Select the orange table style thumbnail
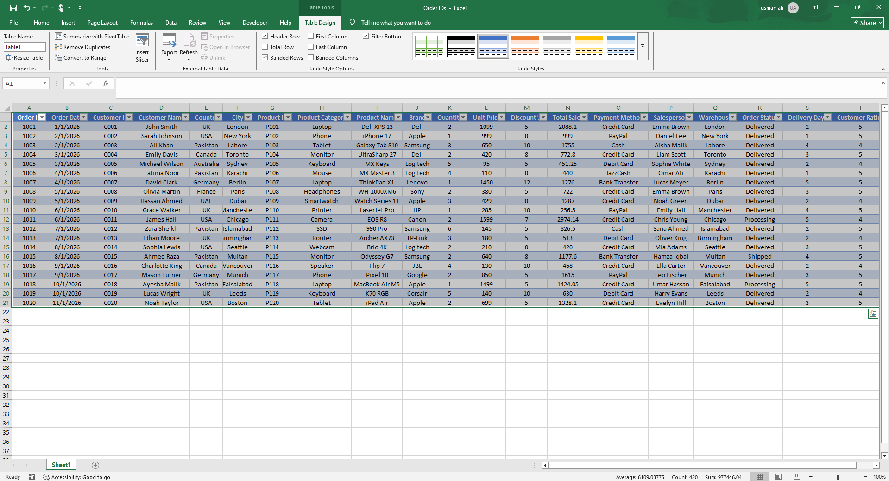 (x=525, y=46)
